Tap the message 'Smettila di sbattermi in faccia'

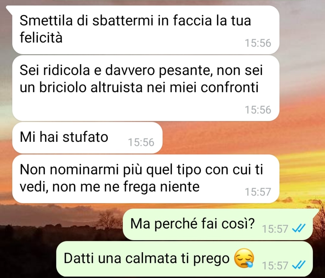click(x=146, y=30)
